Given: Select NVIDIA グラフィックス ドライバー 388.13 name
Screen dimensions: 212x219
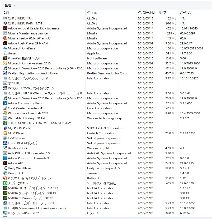Looking at the screenshot, I should click(x=32, y=193).
